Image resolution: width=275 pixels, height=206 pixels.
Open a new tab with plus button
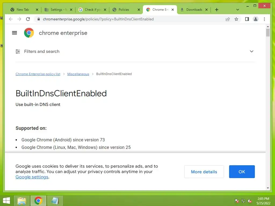click(217, 10)
